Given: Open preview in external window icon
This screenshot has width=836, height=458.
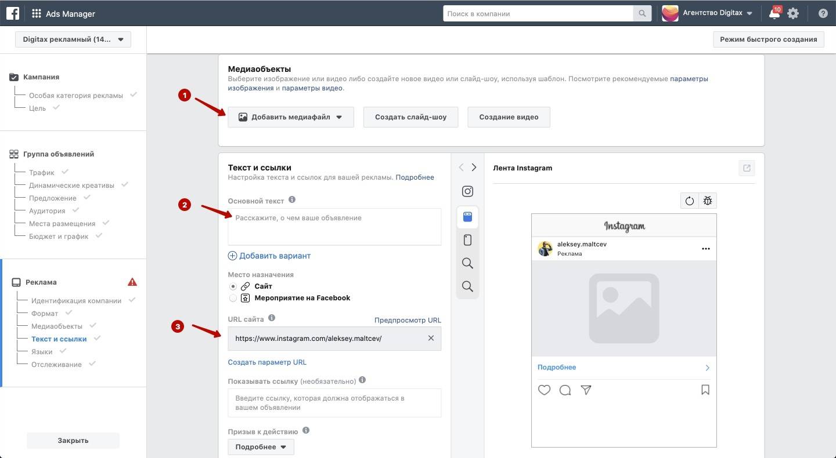Looking at the screenshot, I should [x=747, y=168].
